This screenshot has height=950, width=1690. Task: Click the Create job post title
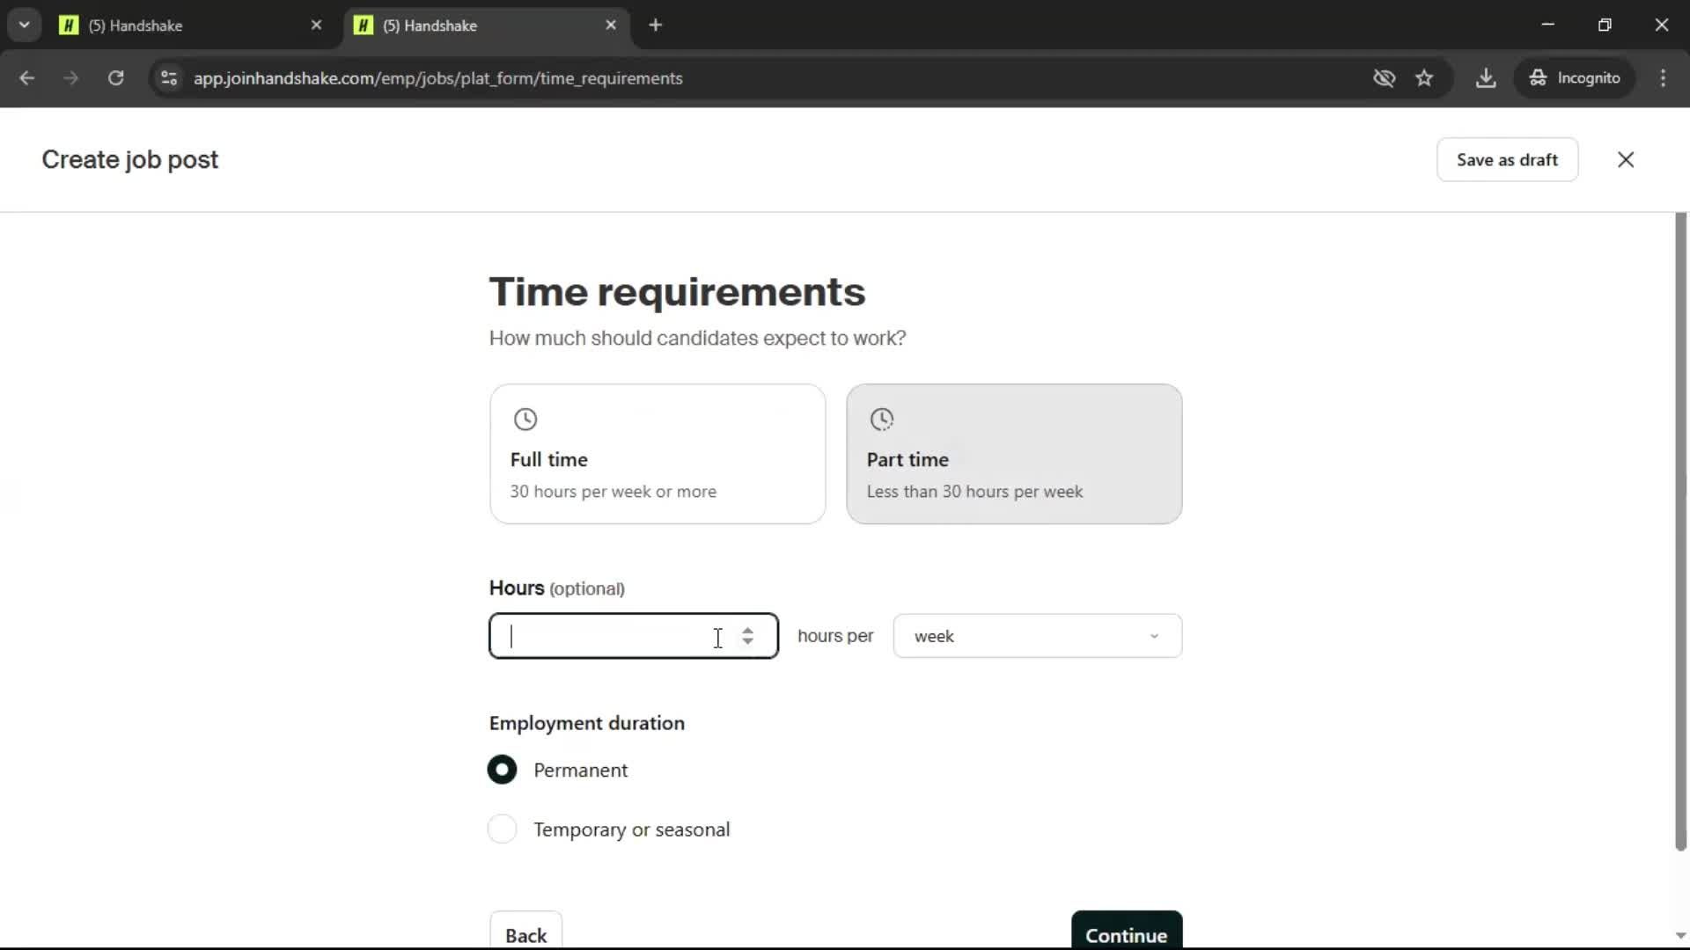coord(130,160)
